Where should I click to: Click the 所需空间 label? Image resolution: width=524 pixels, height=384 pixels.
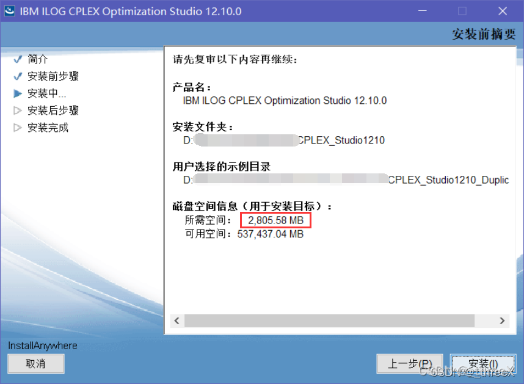[x=208, y=220]
